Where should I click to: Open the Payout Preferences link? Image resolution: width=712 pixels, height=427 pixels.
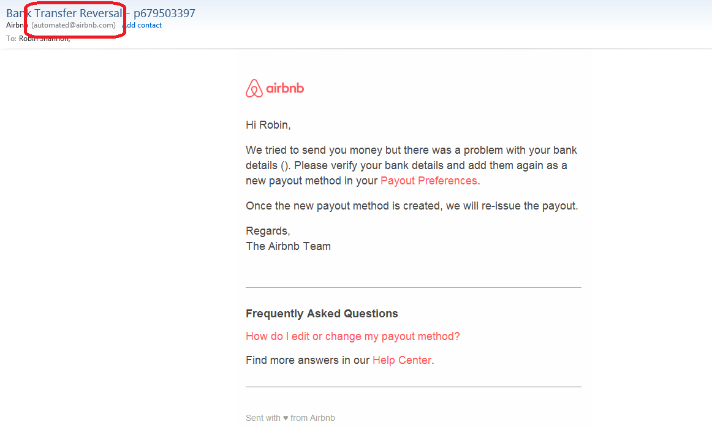[x=428, y=181]
